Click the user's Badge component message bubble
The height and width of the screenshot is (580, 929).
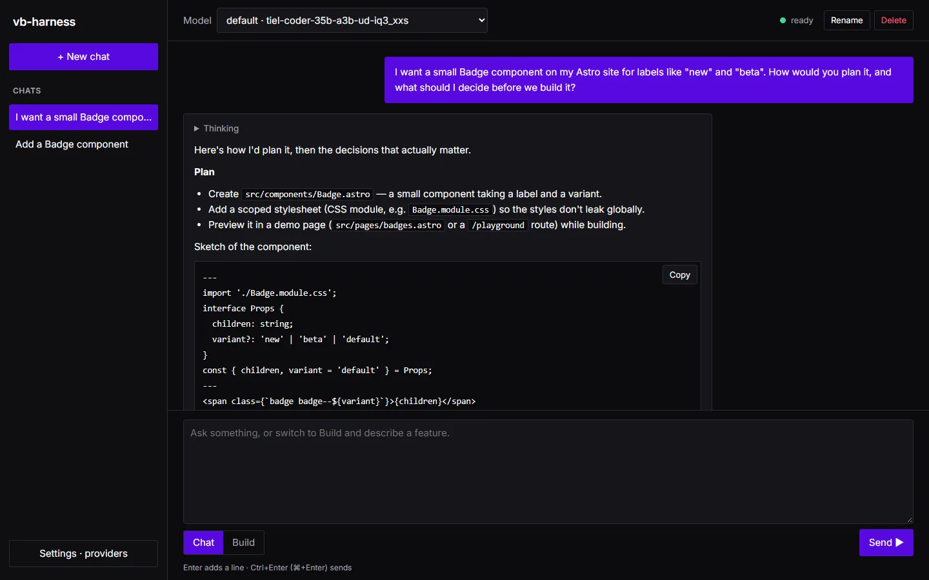(649, 80)
